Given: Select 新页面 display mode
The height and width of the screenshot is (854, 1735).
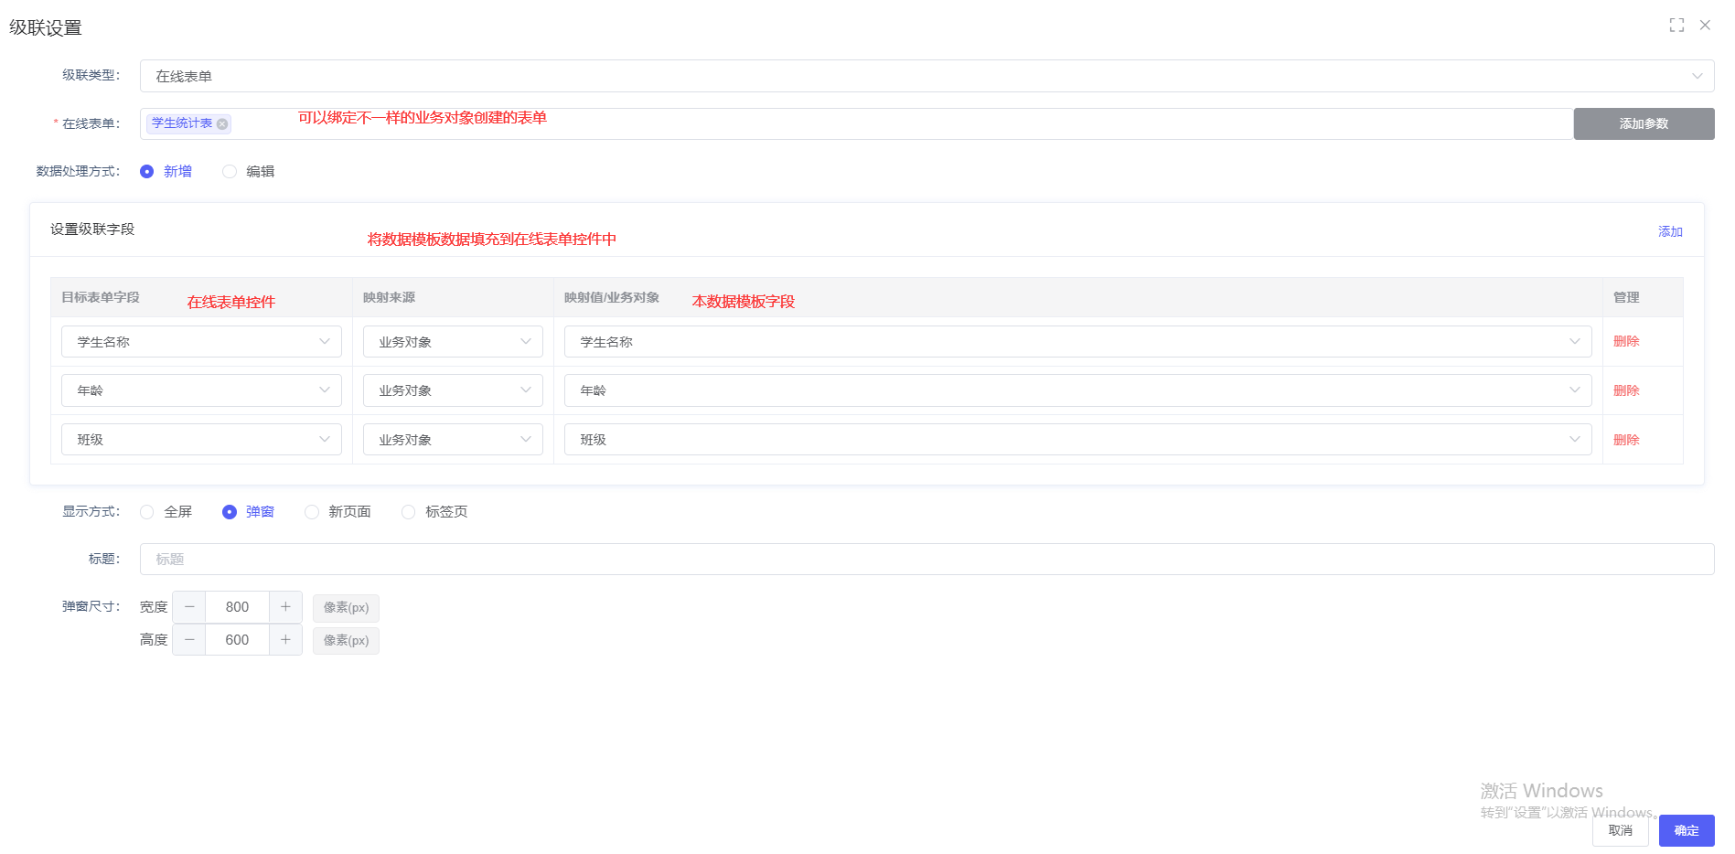Looking at the screenshot, I should (312, 512).
